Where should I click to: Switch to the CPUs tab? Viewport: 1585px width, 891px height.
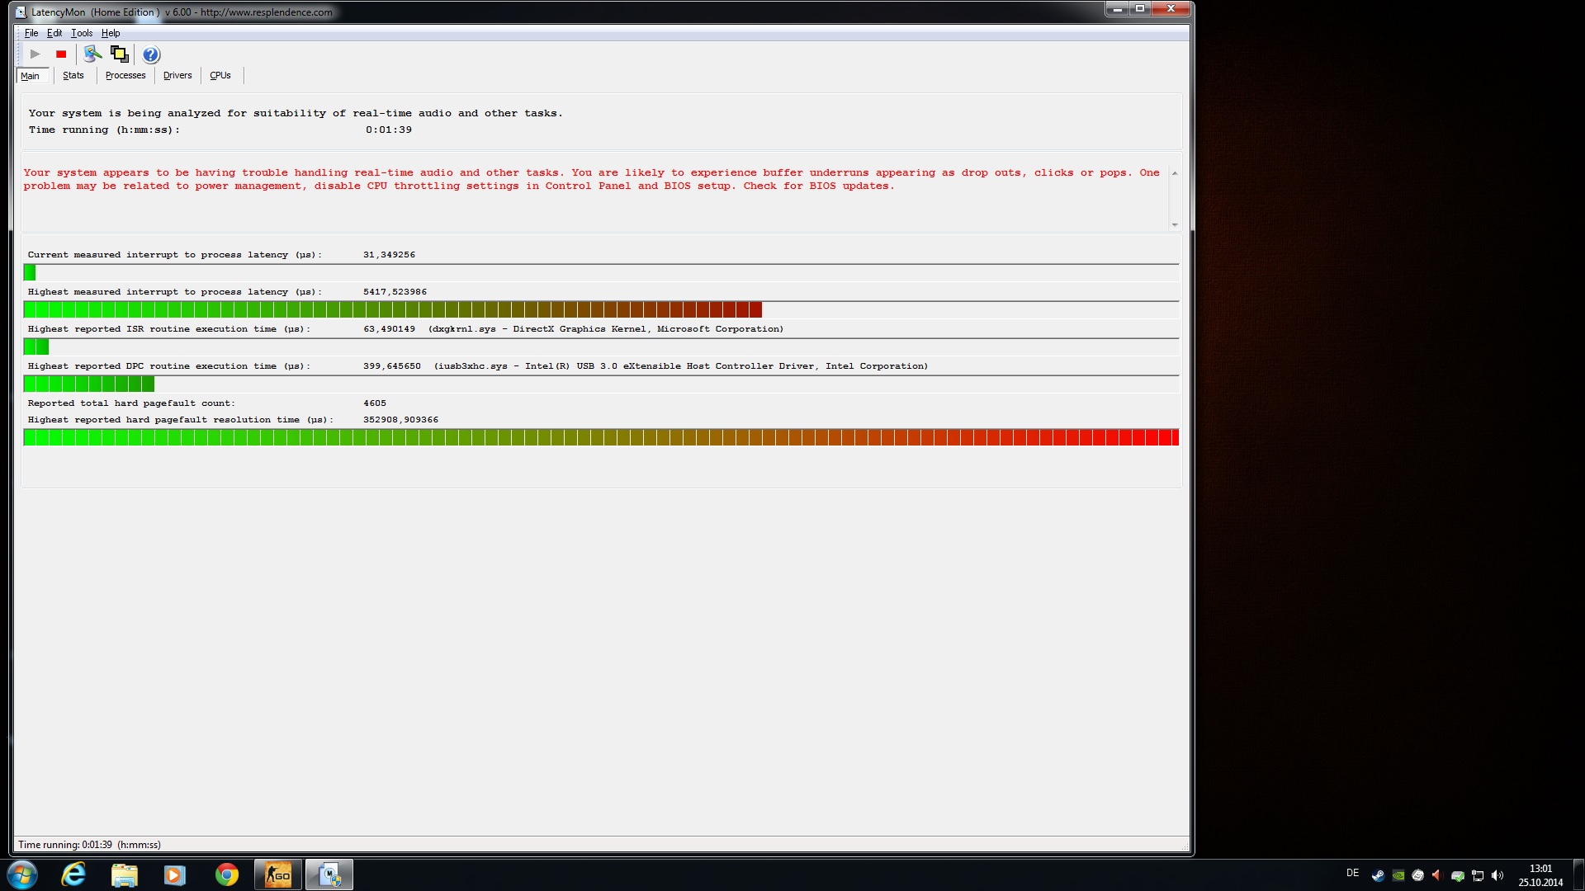[220, 75]
